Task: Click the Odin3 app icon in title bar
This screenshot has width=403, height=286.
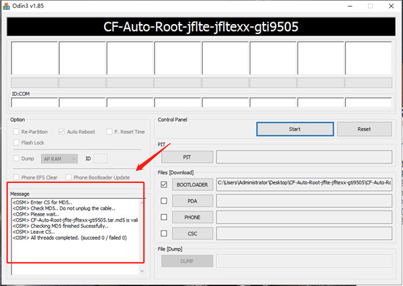Action: pos(6,6)
